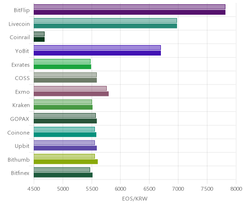Select the dark mauve Exmo bar

pos(71,94)
